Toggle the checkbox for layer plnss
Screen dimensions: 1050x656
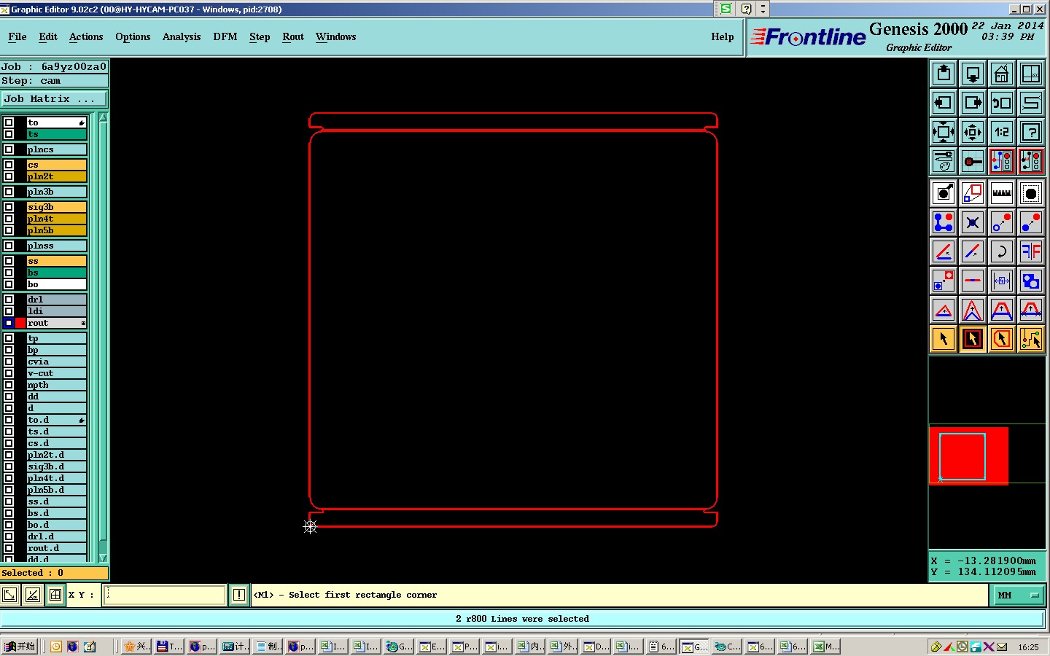pos(9,246)
